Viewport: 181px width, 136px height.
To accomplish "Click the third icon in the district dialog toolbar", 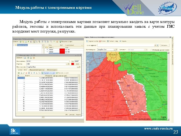I will (31, 58).
